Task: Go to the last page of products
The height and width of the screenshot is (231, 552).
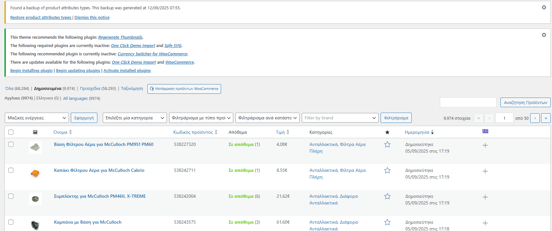Action: (546, 118)
